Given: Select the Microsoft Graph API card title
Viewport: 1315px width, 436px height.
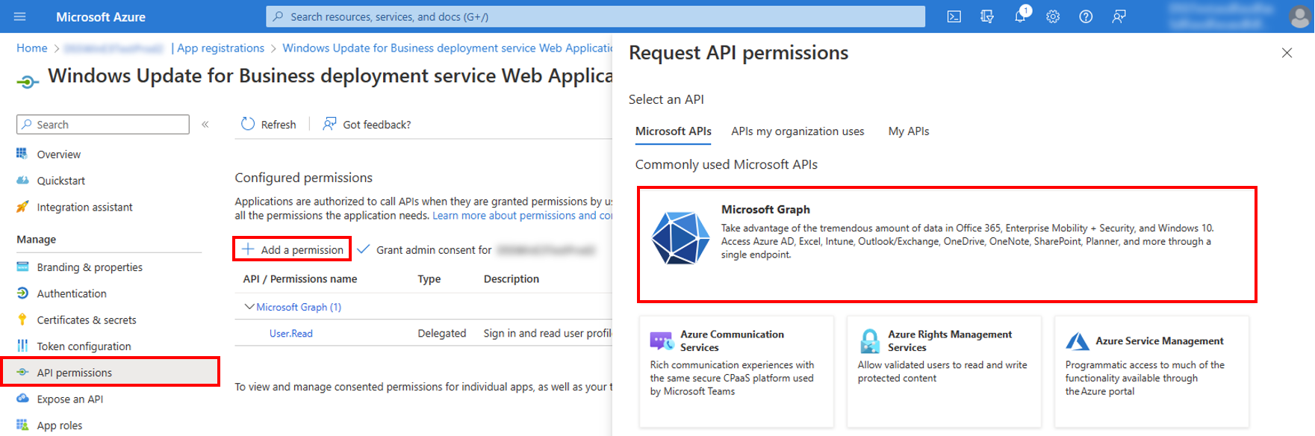Looking at the screenshot, I should click(x=765, y=210).
